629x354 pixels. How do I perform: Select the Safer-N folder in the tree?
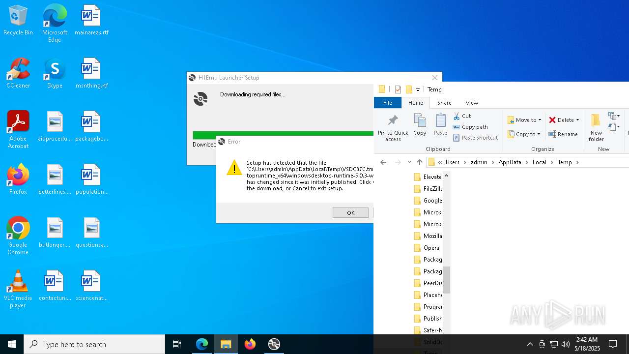(x=428, y=330)
